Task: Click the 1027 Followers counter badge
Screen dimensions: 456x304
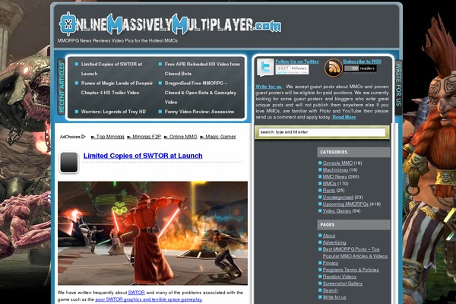Action: 292,69
